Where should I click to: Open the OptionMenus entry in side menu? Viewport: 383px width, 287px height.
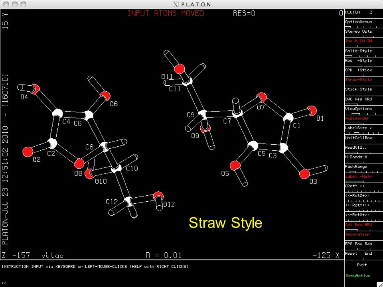pos(358,22)
